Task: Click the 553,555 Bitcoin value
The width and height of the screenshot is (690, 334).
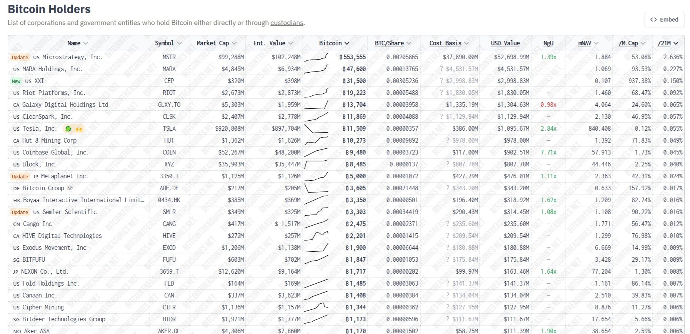Action: [352, 57]
